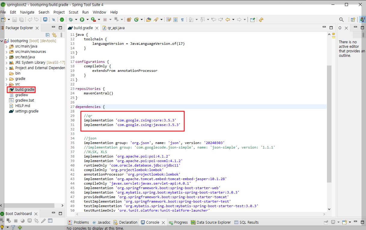
Task: Click the magnifier Quick Access search icon
Action: pyautogui.click(x=341, y=20)
